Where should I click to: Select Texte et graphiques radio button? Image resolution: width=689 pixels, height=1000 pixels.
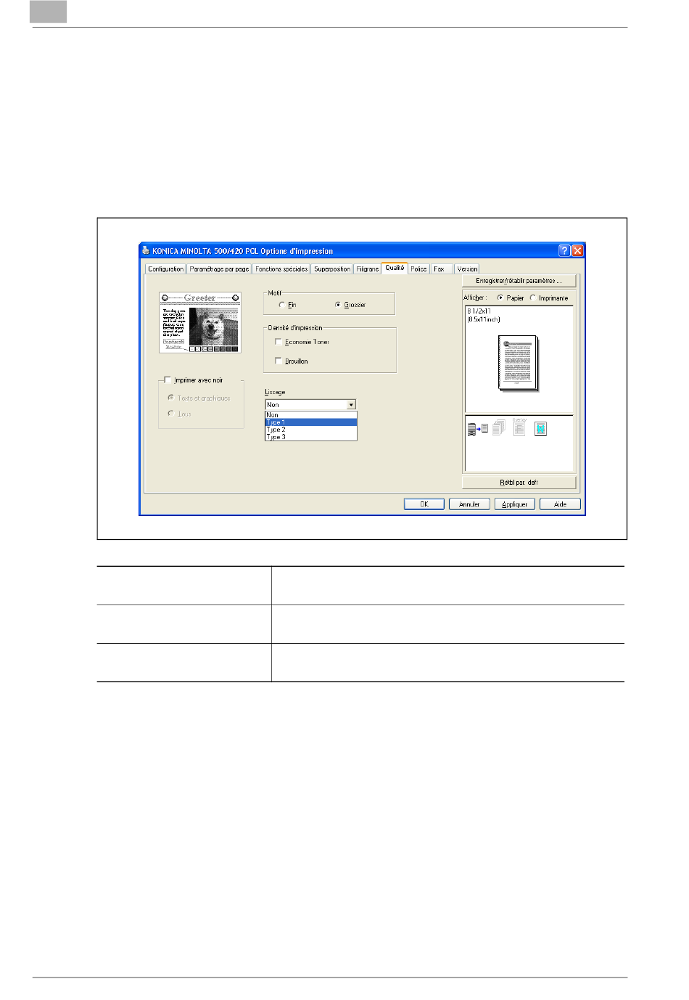[x=170, y=398]
